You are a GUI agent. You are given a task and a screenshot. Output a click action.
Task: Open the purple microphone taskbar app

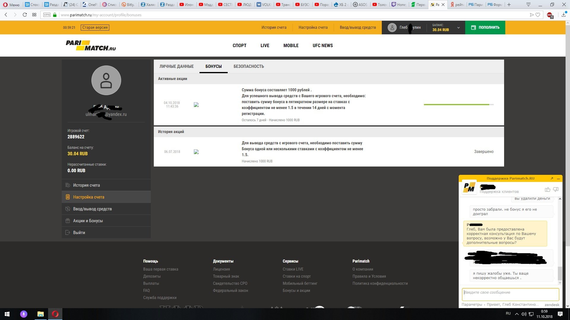point(24,314)
